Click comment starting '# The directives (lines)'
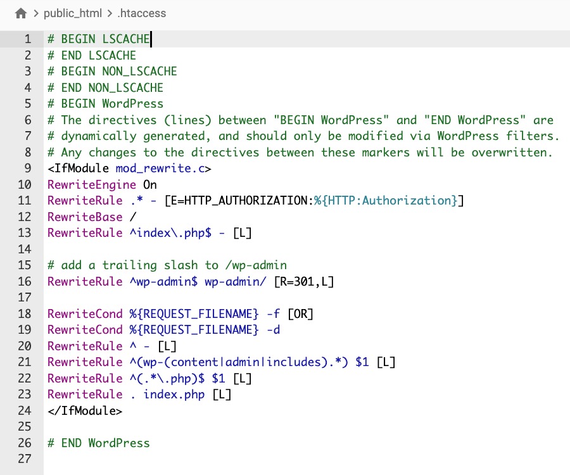Screen dimensions: 570x475 point(300,120)
